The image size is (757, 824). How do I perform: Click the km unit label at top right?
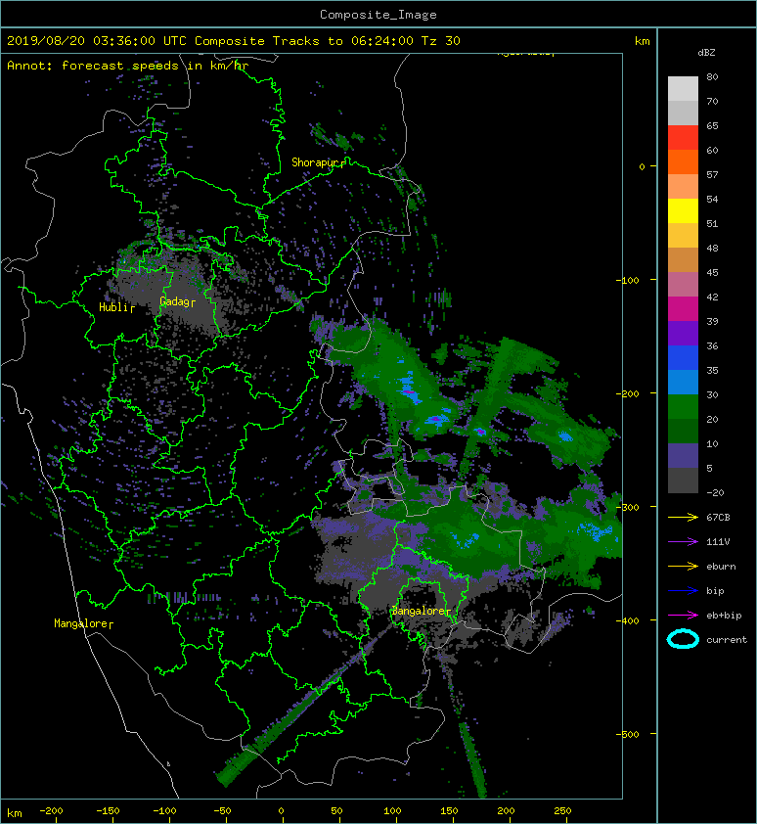[x=642, y=41]
